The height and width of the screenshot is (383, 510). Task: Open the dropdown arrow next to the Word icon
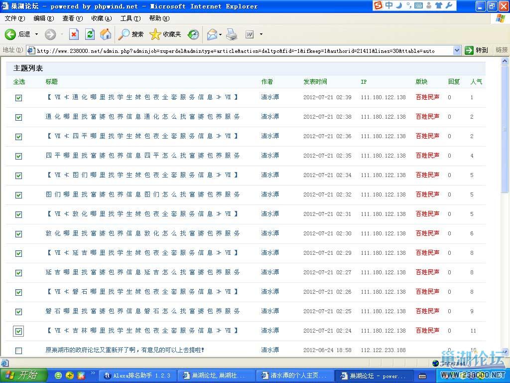point(261,34)
